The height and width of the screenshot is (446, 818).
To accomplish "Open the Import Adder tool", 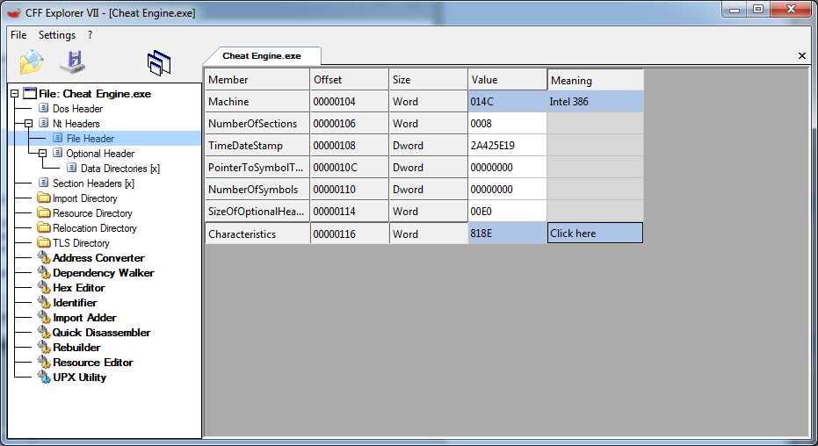I will click(x=84, y=317).
